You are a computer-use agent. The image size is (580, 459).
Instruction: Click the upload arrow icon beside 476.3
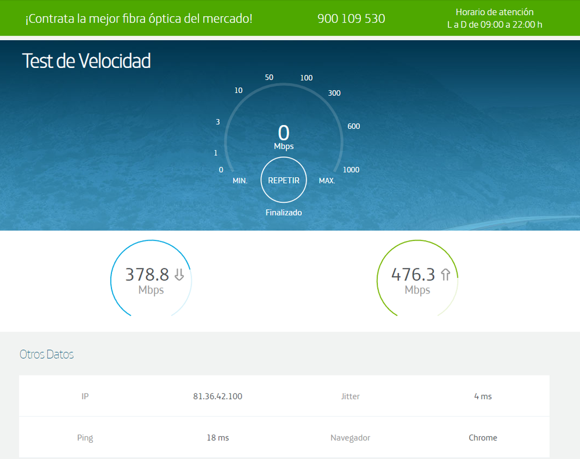pos(445,274)
